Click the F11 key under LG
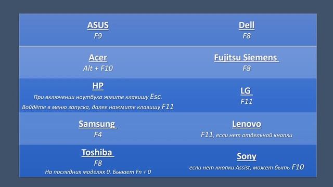 (x=247, y=102)
